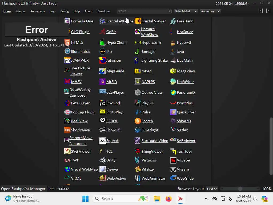Image resolution: width=273 pixels, height=205 pixels.
Task: Click the QuickSilver icon
Action: tap(173, 112)
